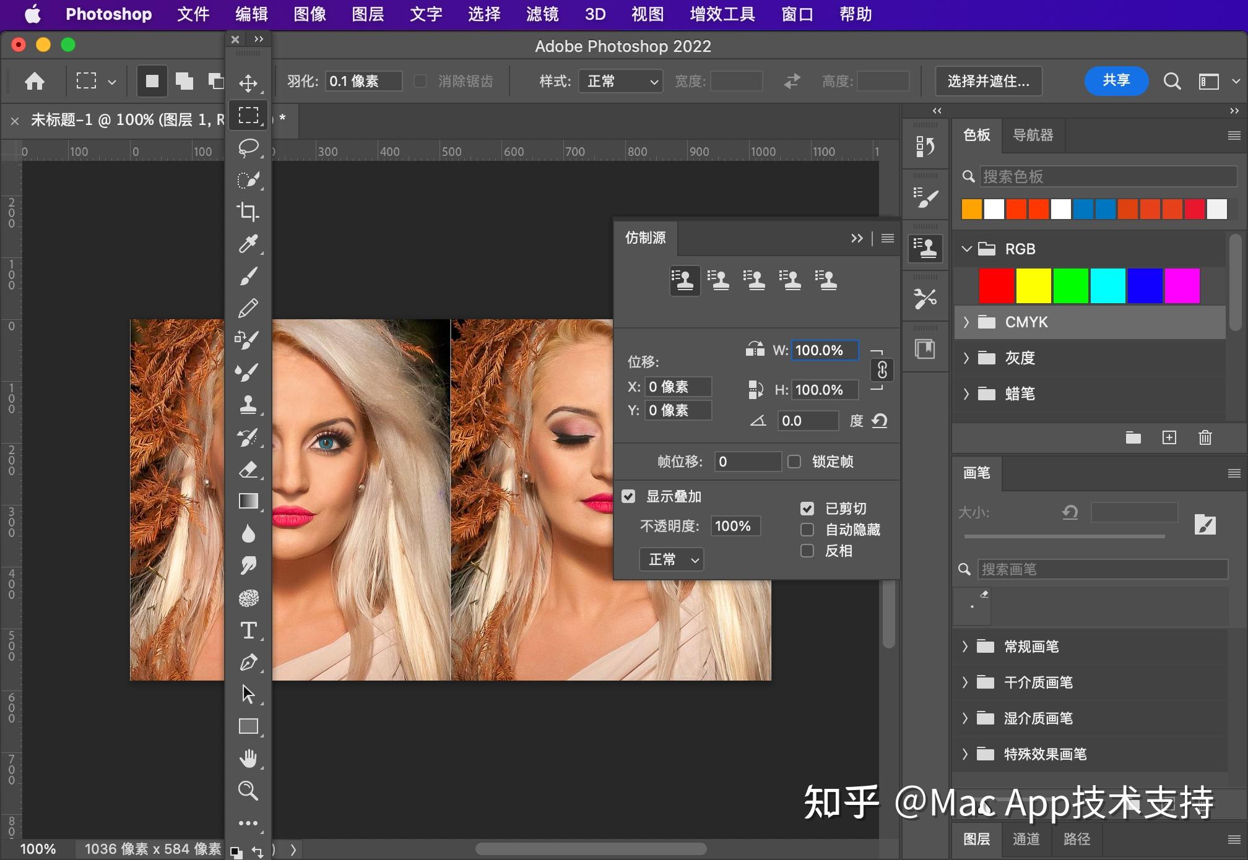Check the 自动隐藏 option
Screen dimensions: 1248x860
[807, 530]
